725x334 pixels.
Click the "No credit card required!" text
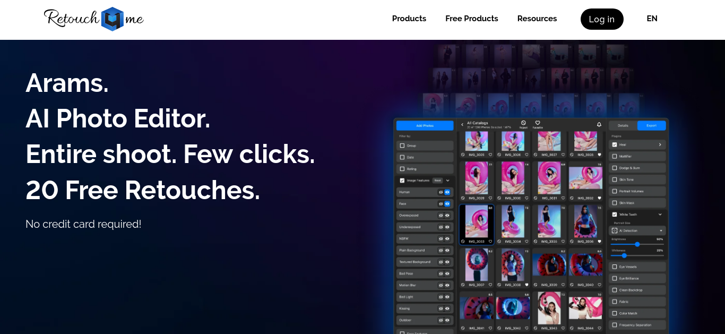click(x=83, y=224)
